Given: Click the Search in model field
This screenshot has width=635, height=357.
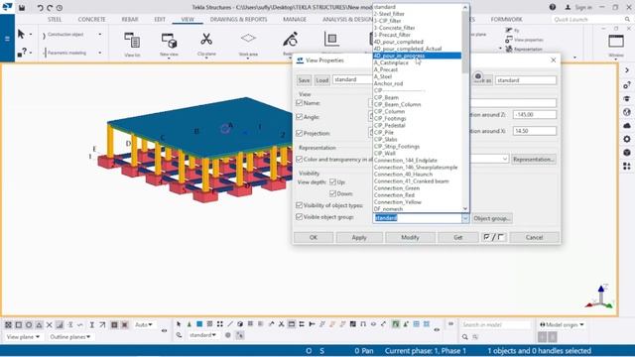Looking at the screenshot, I should coord(496,324).
